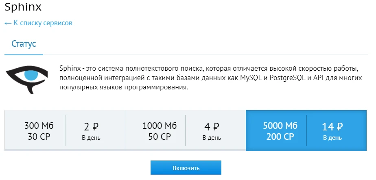Viewport: 376px width, 180px height.
Task: Open the К списку сервисов link
Action: pyautogui.click(x=43, y=23)
